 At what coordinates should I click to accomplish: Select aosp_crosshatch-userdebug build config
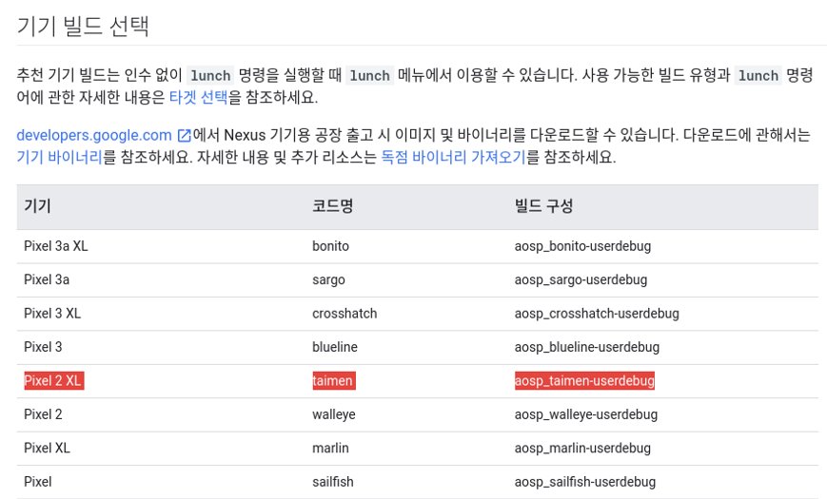(597, 314)
